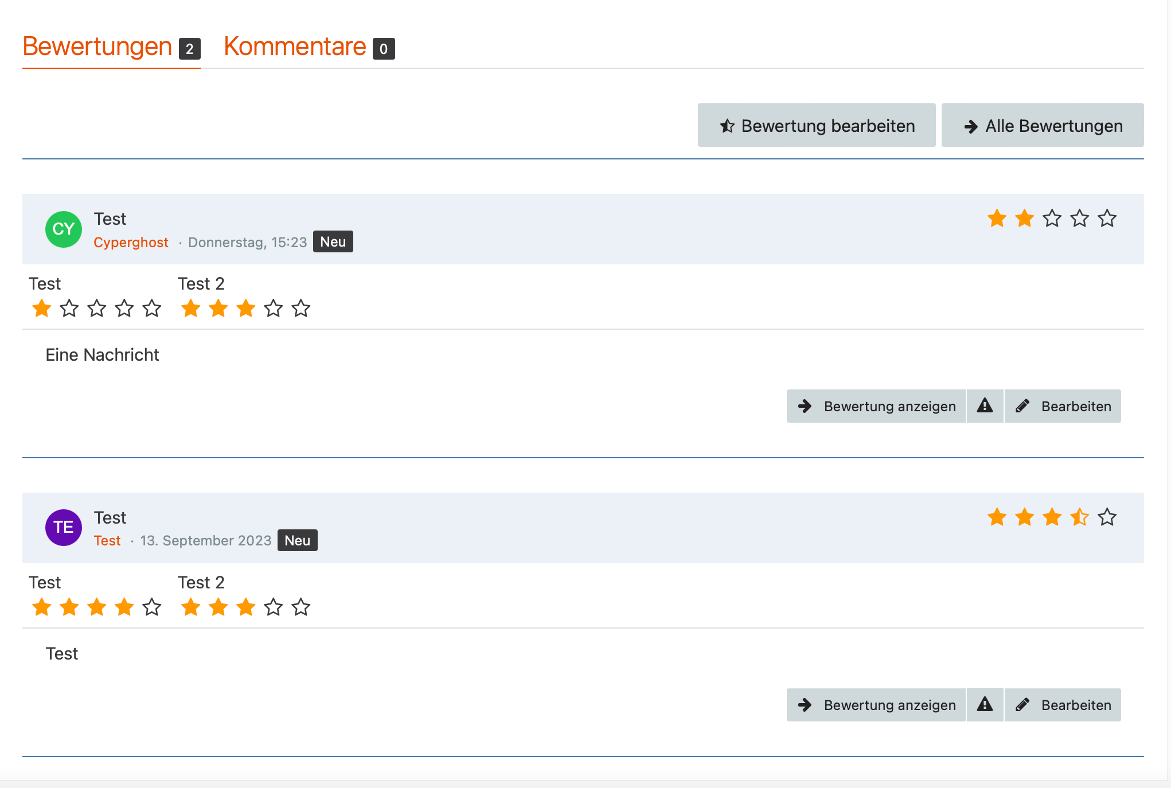Open Alle Bewertungen
The image size is (1171, 788).
[1042, 126]
